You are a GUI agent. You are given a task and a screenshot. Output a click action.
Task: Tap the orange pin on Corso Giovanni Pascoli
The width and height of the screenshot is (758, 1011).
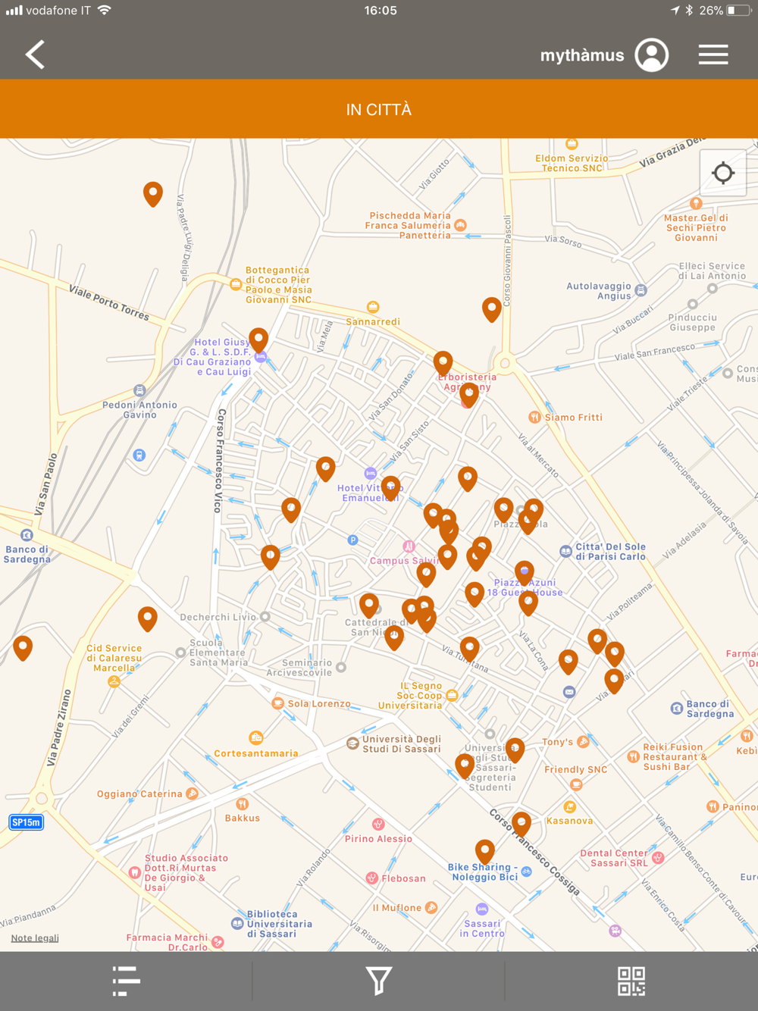click(x=492, y=309)
